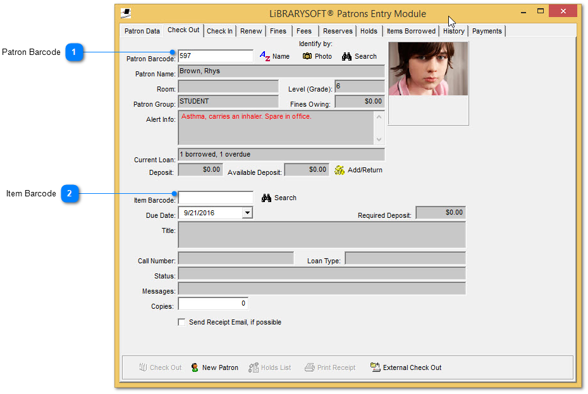
Task: Click the Holds List button
Action: coord(270,367)
